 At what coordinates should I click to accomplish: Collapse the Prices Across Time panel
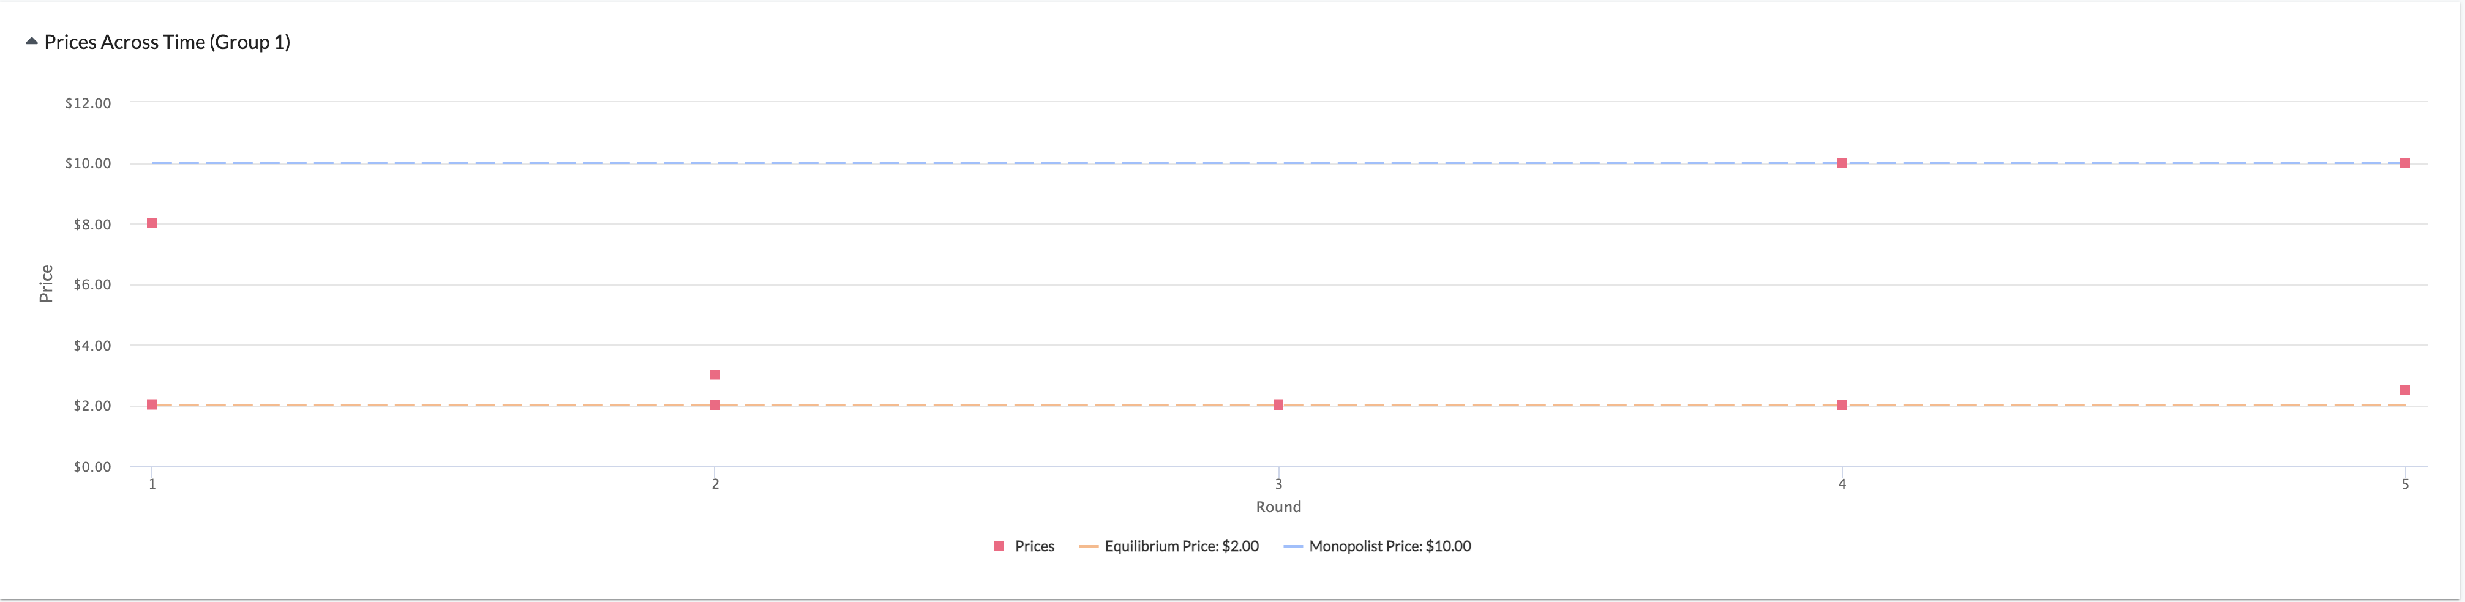32,41
